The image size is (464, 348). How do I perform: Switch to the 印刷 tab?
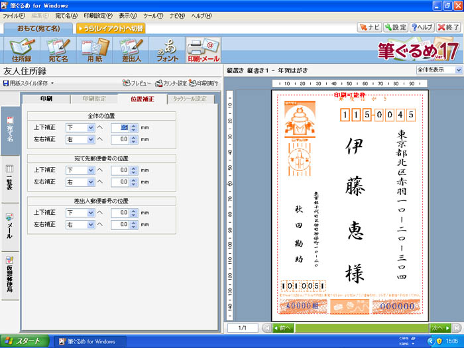46,99
